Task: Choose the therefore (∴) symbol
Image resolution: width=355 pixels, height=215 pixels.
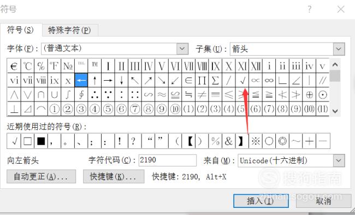Action: pyautogui.click(x=94, y=94)
